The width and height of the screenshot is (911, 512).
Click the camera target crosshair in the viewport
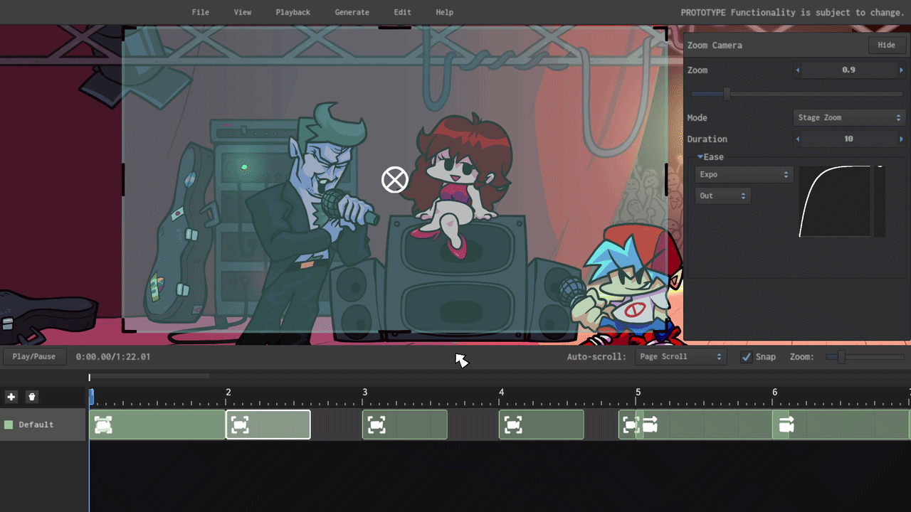[394, 180]
